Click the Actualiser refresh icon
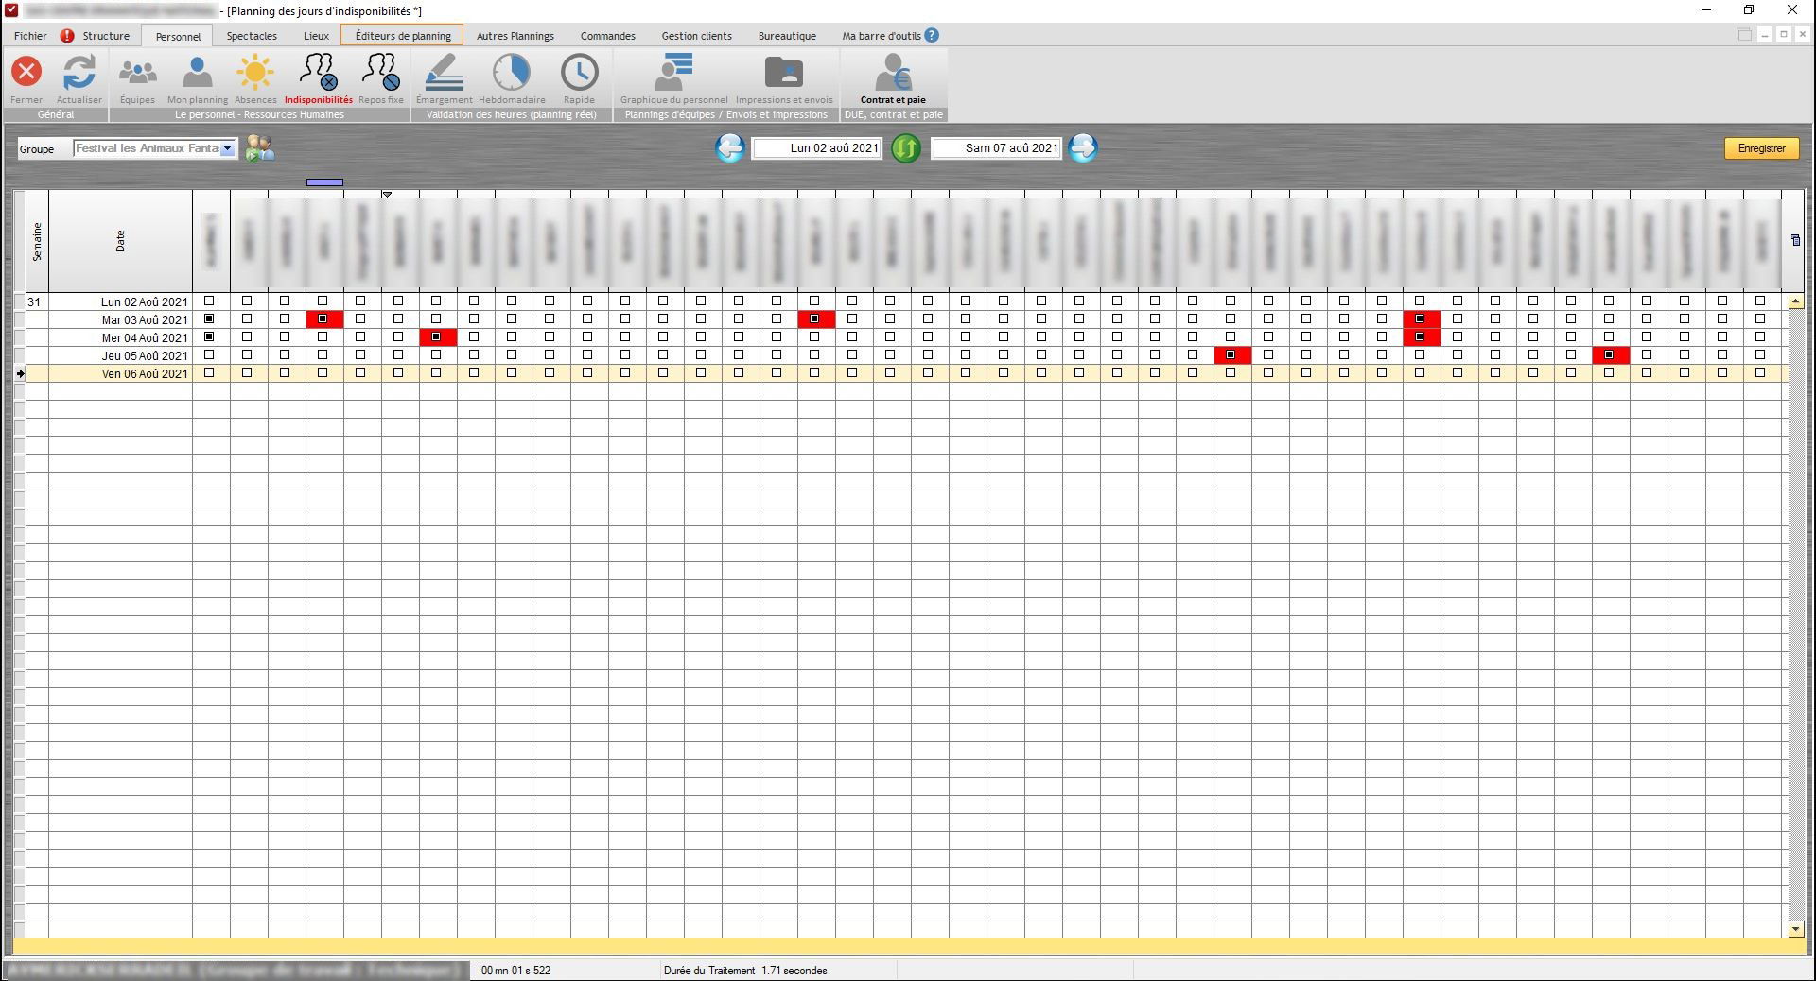The height and width of the screenshot is (981, 1816). click(79, 72)
